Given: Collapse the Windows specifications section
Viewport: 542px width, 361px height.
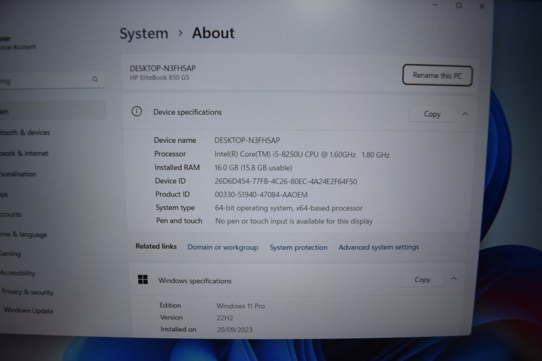Looking at the screenshot, I should click(454, 279).
